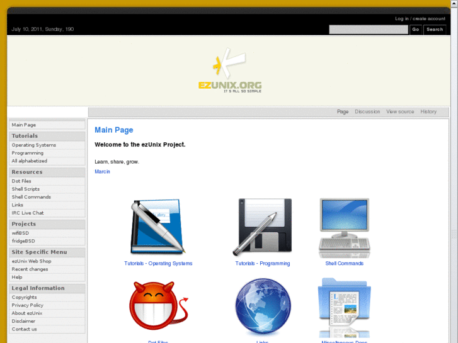Click the Tutorials sidebar section header
The height and width of the screenshot is (343, 458).
(x=47, y=136)
